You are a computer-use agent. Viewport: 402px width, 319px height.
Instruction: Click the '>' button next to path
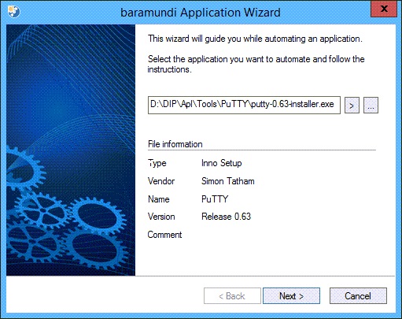352,106
